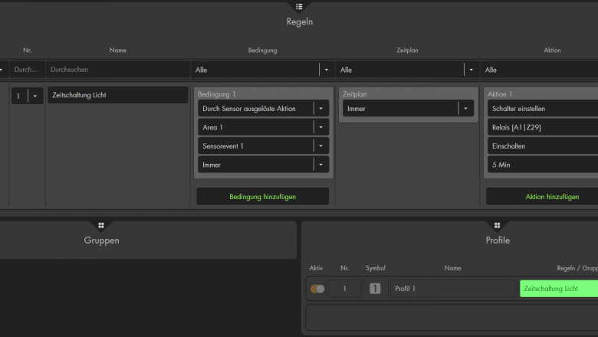
Task: Expand the rule number dropdown
Action: [x=34, y=96]
